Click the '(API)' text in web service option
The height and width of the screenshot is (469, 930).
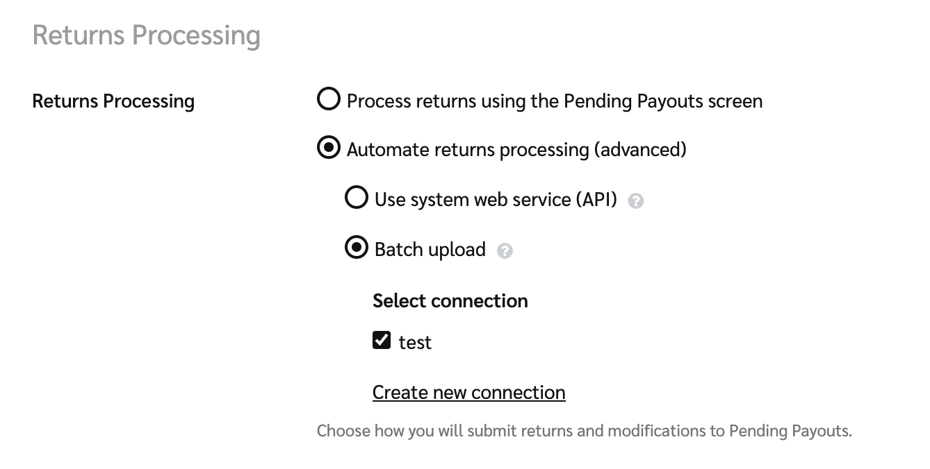(596, 200)
